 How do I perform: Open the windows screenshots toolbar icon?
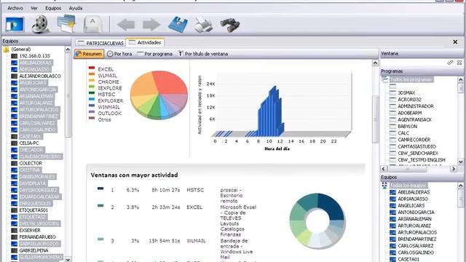point(66,24)
